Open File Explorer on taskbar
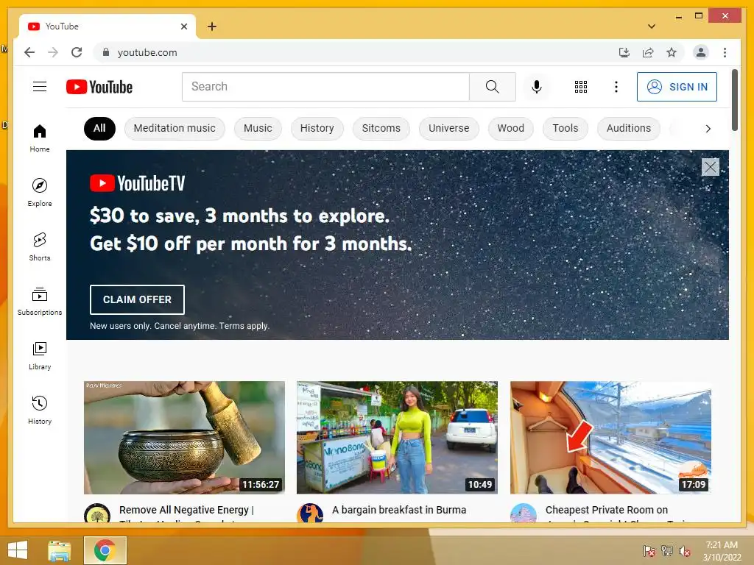Viewport: 754px width, 565px height. 59,550
